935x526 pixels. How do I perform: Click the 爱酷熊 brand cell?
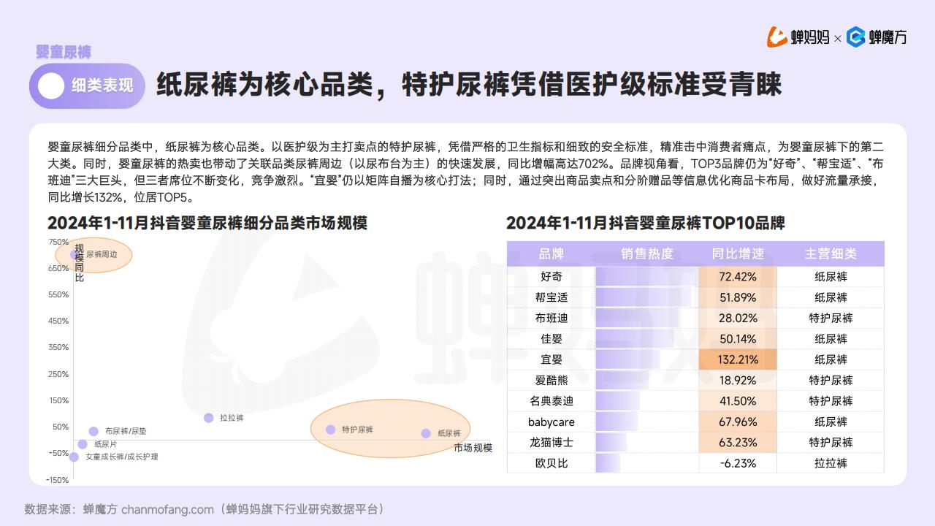(x=552, y=380)
